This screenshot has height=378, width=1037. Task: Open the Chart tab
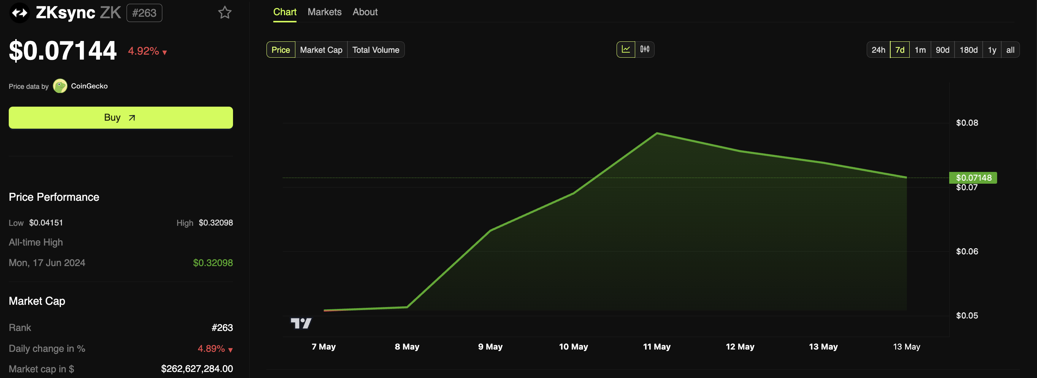click(x=285, y=12)
